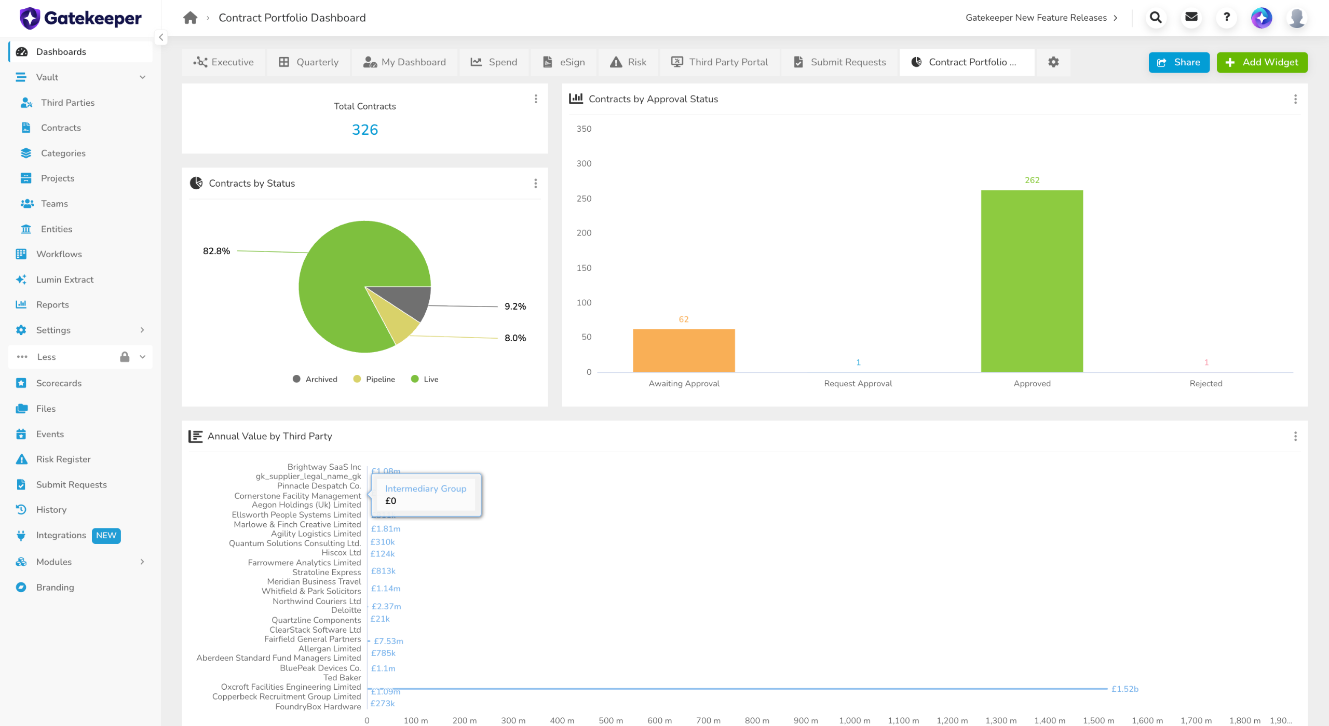Open the user profile avatar

pyautogui.click(x=1297, y=18)
